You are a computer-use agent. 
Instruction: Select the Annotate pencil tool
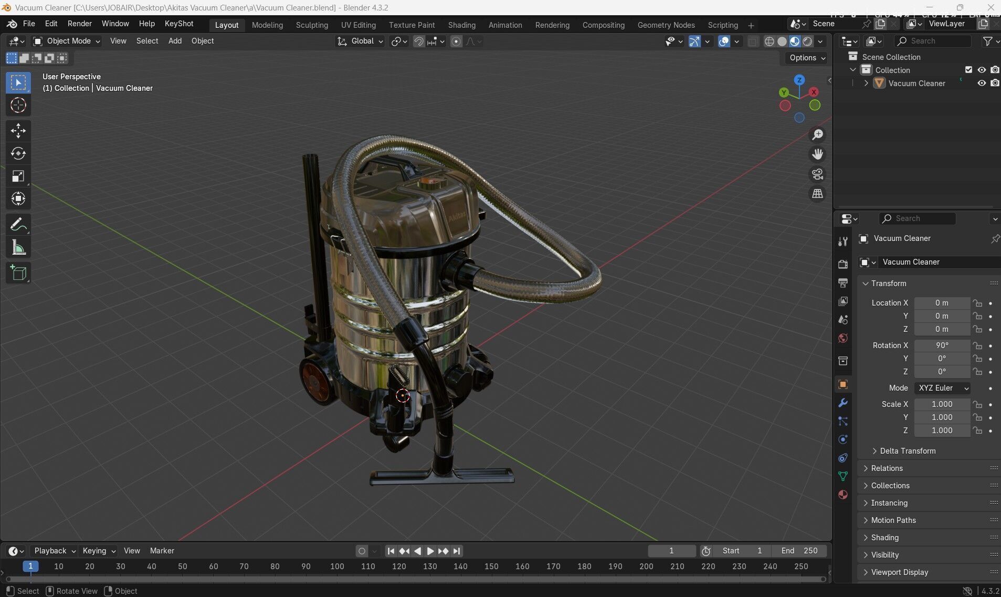(18, 225)
